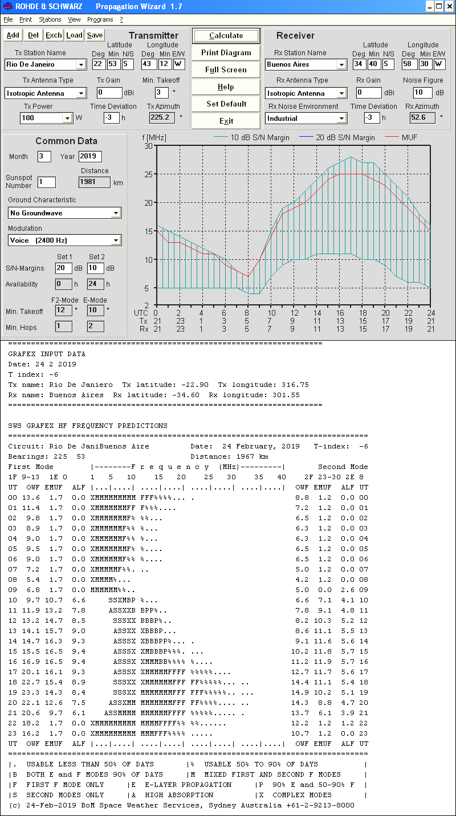Click the Distance value 1981
Viewport: 456px width, 816px height.
pos(95,182)
